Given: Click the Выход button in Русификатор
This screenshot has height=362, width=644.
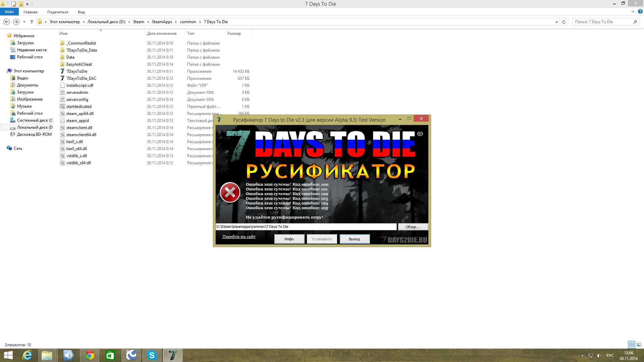Looking at the screenshot, I should [x=355, y=239].
